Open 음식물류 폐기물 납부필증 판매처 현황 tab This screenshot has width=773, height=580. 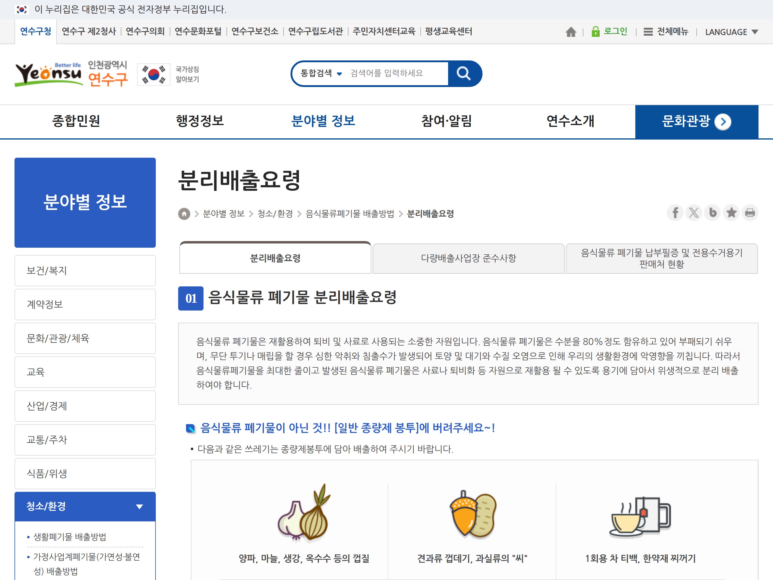click(x=662, y=258)
